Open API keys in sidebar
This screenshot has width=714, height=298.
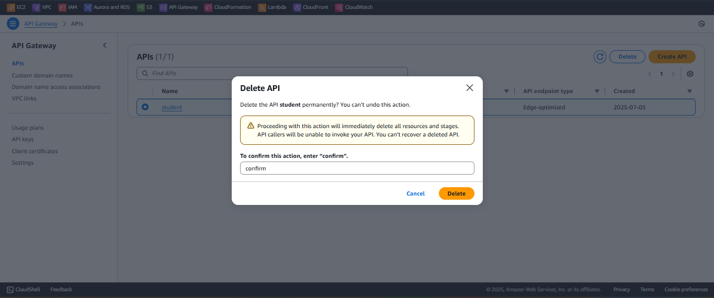[x=22, y=139]
